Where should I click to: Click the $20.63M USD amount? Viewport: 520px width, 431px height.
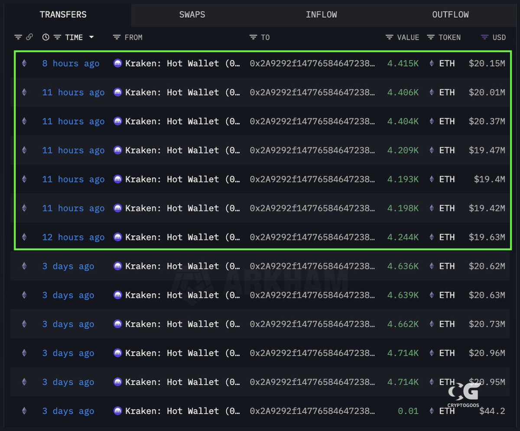[x=487, y=295]
